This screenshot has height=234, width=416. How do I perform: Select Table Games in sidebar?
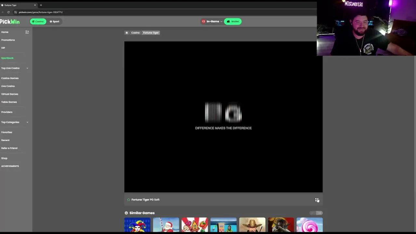pyautogui.click(x=9, y=102)
